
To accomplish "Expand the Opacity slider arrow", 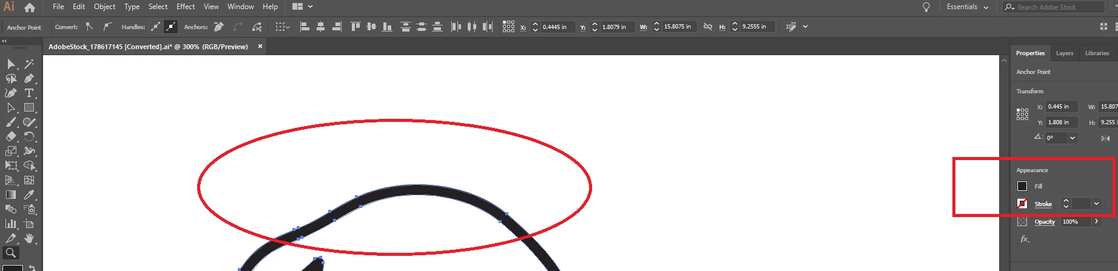I will [1096, 222].
